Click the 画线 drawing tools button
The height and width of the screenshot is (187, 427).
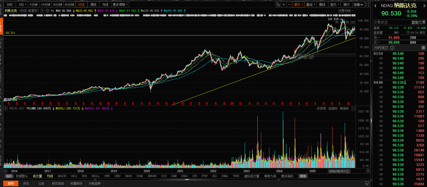pyautogui.click(x=322, y=5)
